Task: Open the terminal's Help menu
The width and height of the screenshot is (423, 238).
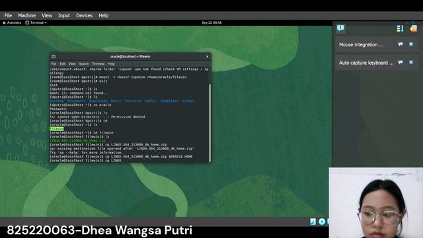Action: (x=112, y=64)
